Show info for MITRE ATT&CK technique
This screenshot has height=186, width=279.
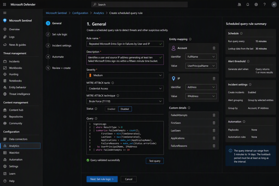[x=118, y=96]
